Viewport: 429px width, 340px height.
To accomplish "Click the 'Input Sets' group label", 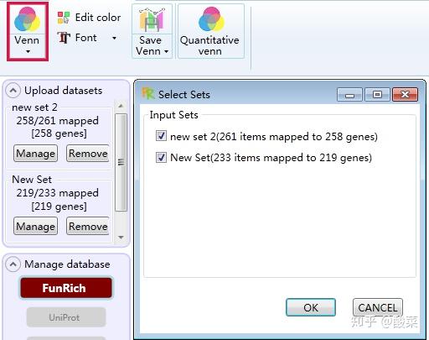I will click(173, 115).
